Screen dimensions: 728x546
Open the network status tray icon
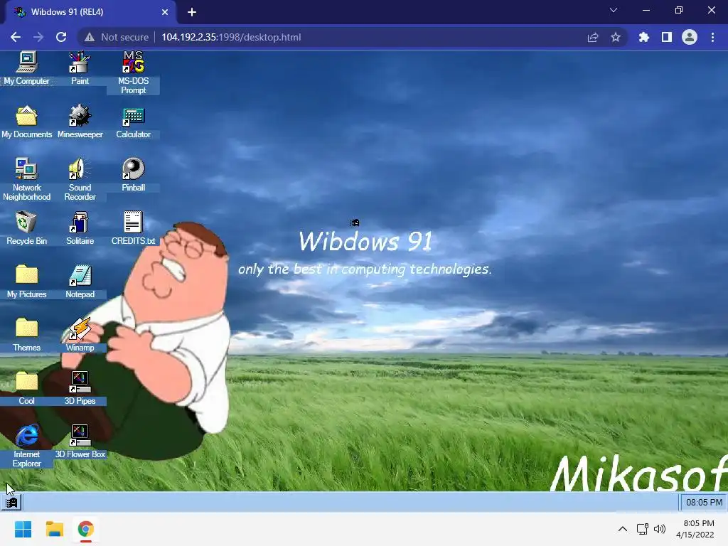[643, 529]
